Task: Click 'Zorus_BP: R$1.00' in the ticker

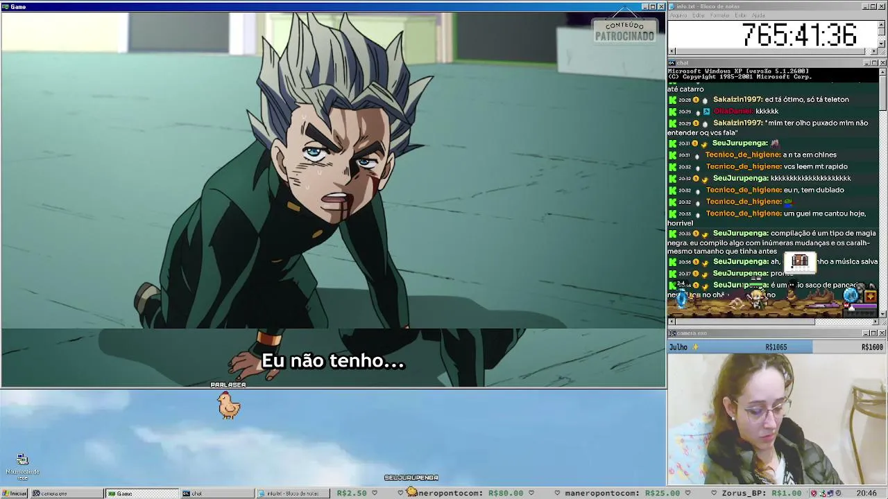Action: pyautogui.click(x=762, y=493)
